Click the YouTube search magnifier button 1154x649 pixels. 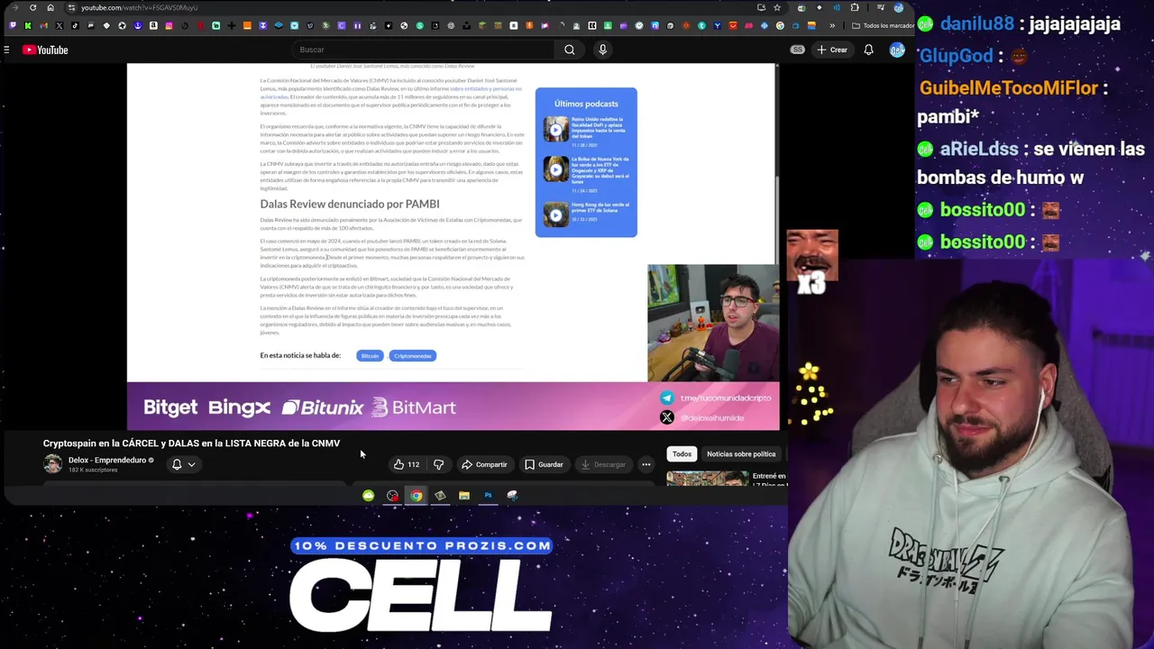tap(570, 50)
